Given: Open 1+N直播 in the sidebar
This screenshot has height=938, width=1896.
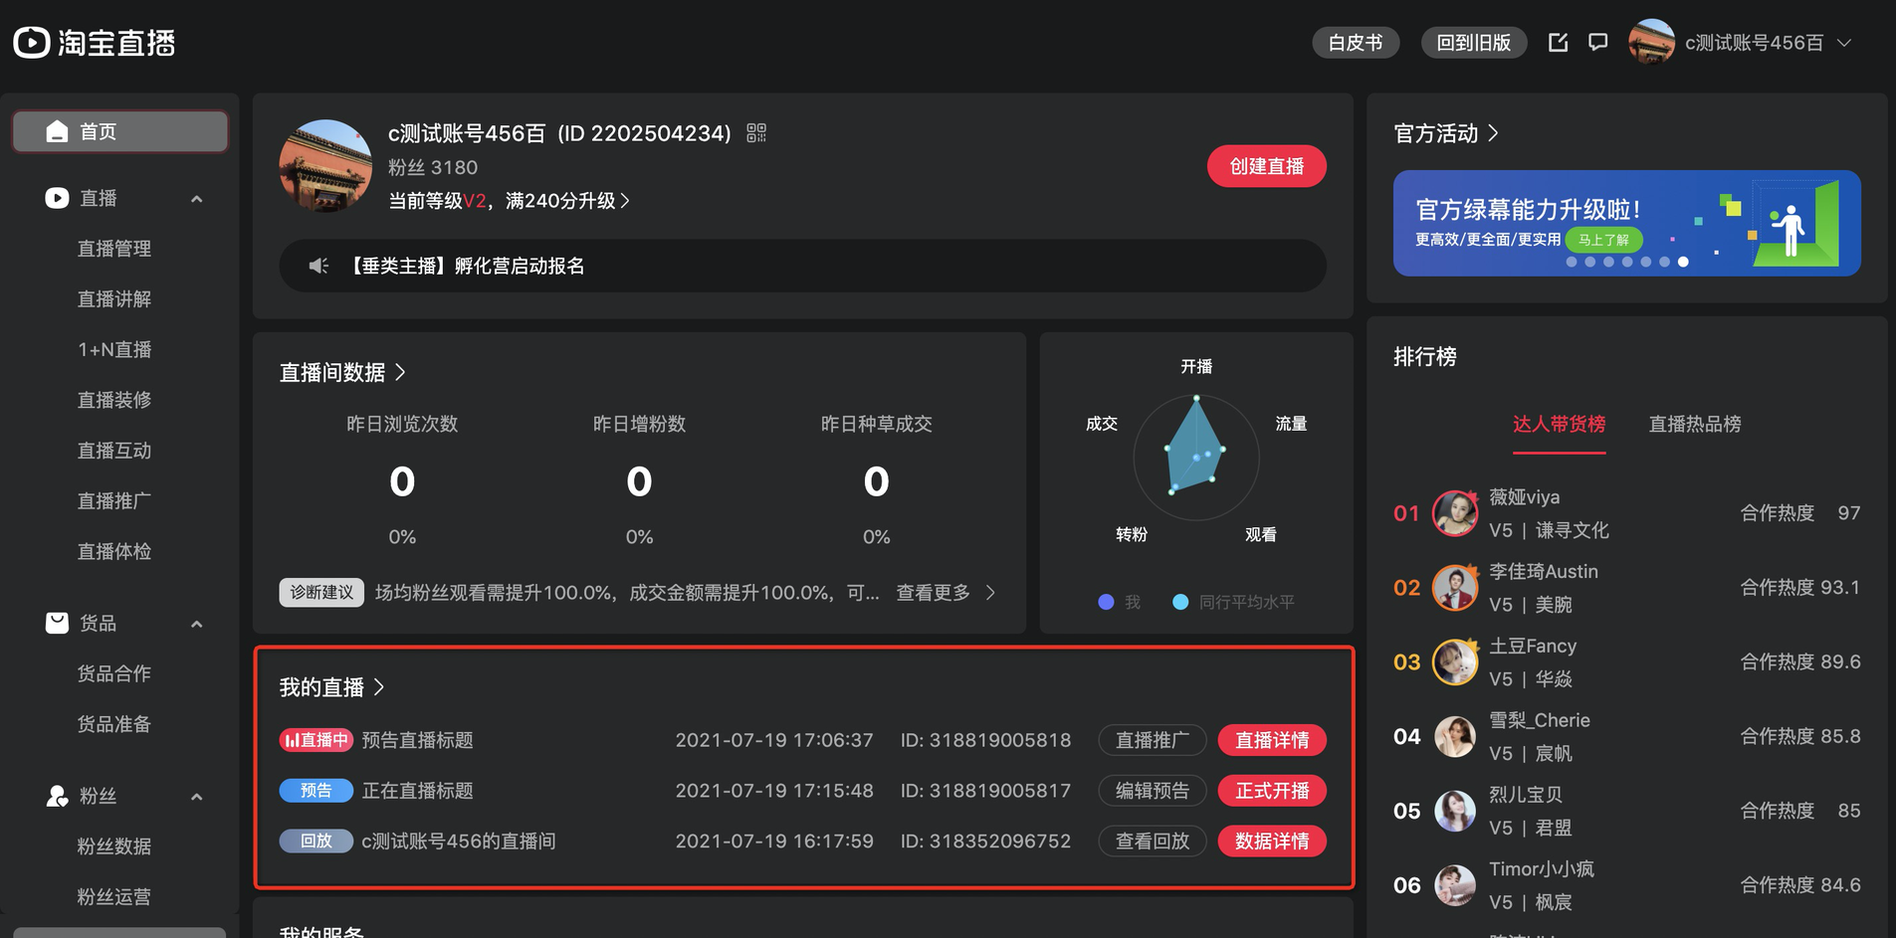Looking at the screenshot, I should click(114, 350).
